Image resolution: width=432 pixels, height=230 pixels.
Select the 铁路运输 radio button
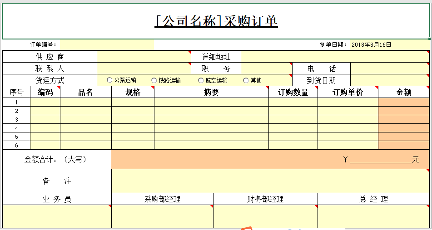154,80
